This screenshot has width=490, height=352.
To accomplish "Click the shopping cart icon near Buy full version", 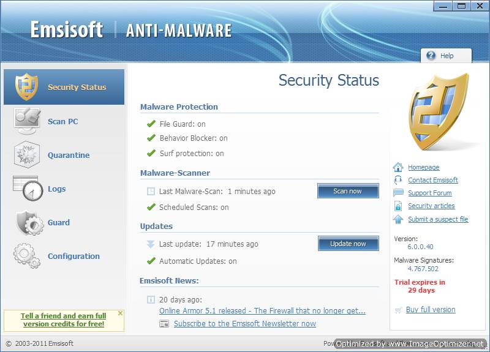I will point(398,310).
